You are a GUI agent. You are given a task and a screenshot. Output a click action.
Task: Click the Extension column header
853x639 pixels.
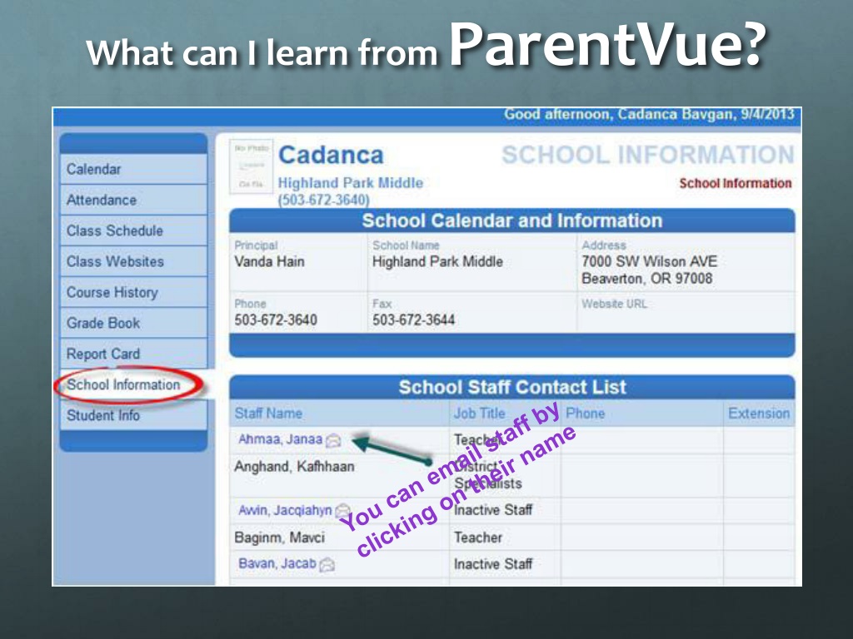(x=759, y=414)
